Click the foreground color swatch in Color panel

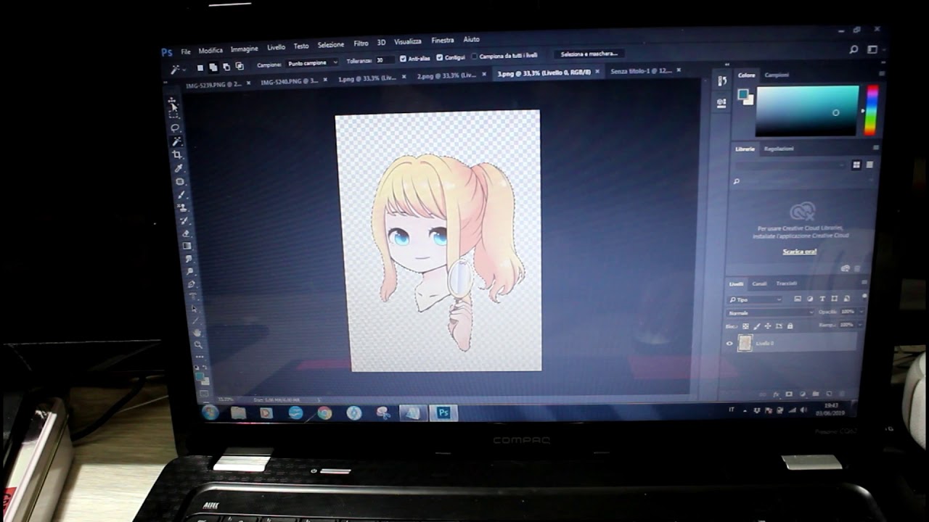pyautogui.click(x=742, y=94)
